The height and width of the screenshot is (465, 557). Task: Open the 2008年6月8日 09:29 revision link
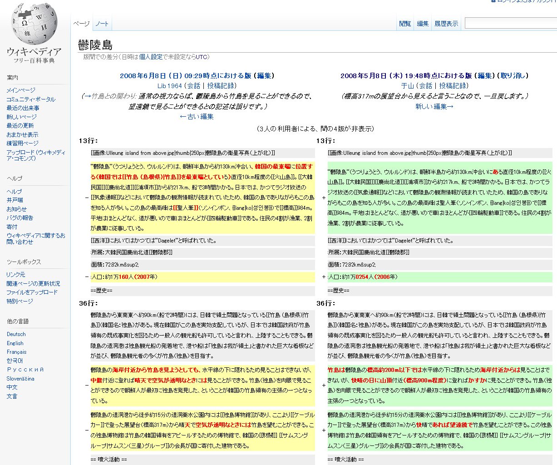point(185,76)
